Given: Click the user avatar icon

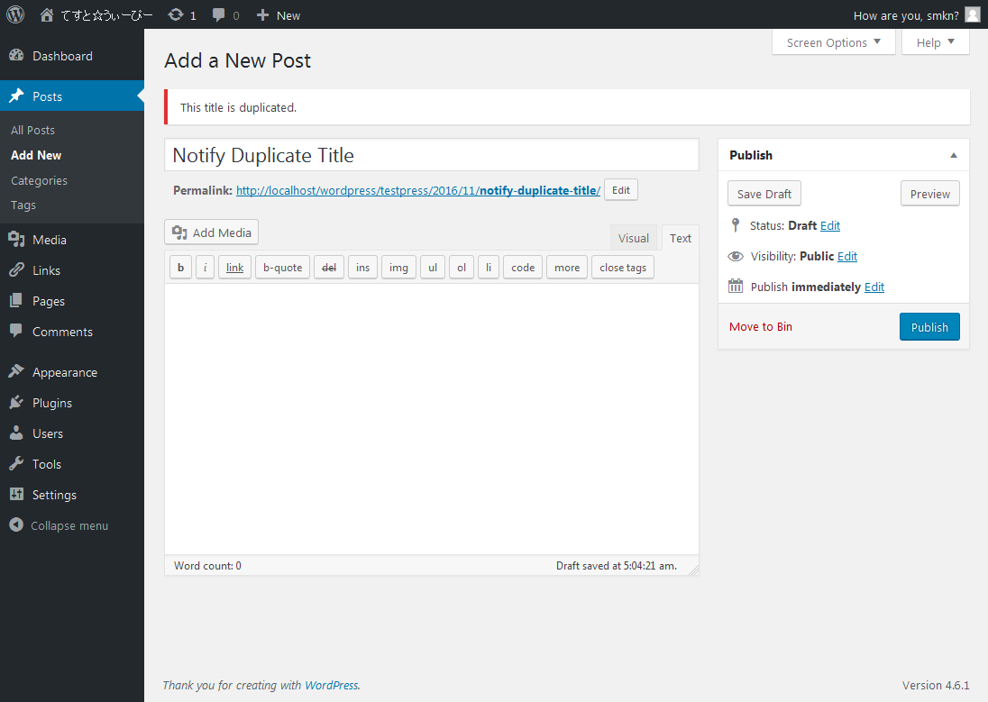Looking at the screenshot, I should pyautogui.click(x=972, y=14).
